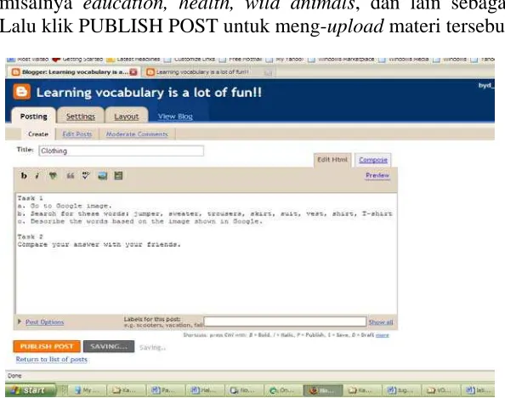Click the Free Hotmail bookmark

point(241,60)
